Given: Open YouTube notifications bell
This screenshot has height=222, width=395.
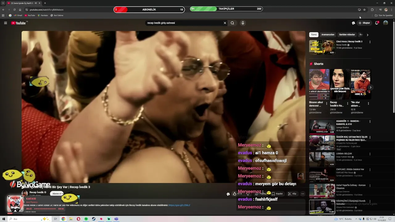Looking at the screenshot, I should [376, 23].
